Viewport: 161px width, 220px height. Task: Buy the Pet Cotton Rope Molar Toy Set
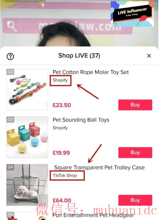coord(135,105)
